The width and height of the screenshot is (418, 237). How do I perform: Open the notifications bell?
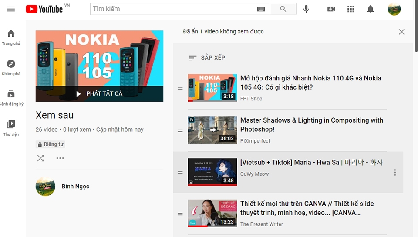tap(370, 9)
